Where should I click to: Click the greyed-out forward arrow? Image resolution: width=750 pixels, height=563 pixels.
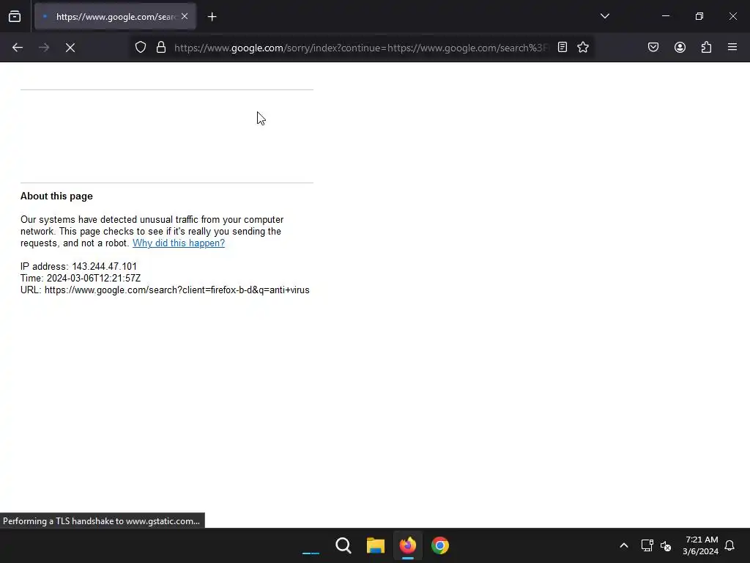44,48
